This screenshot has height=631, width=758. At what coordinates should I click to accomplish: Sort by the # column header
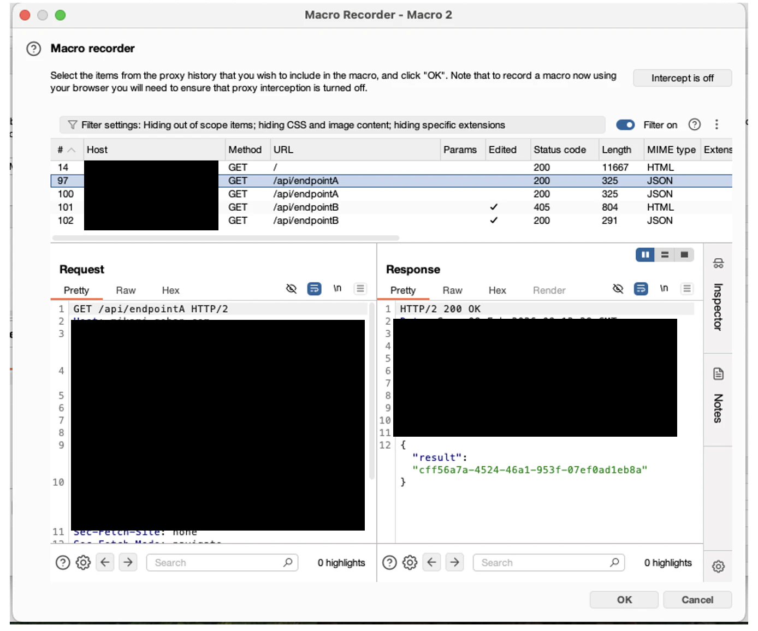point(66,150)
